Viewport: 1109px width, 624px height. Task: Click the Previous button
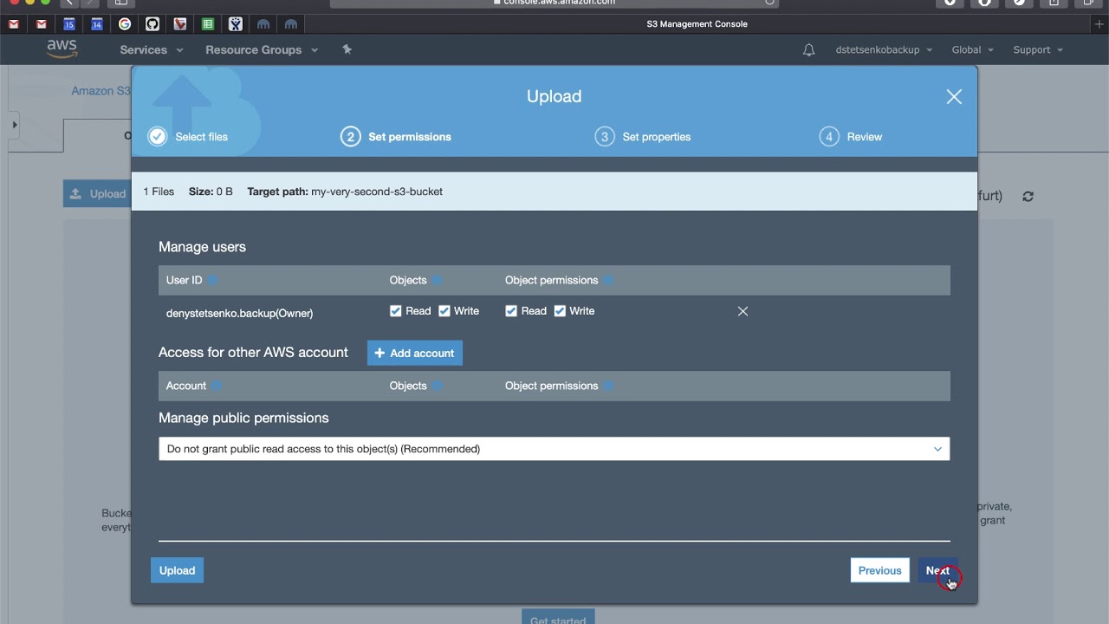pos(880,570)
